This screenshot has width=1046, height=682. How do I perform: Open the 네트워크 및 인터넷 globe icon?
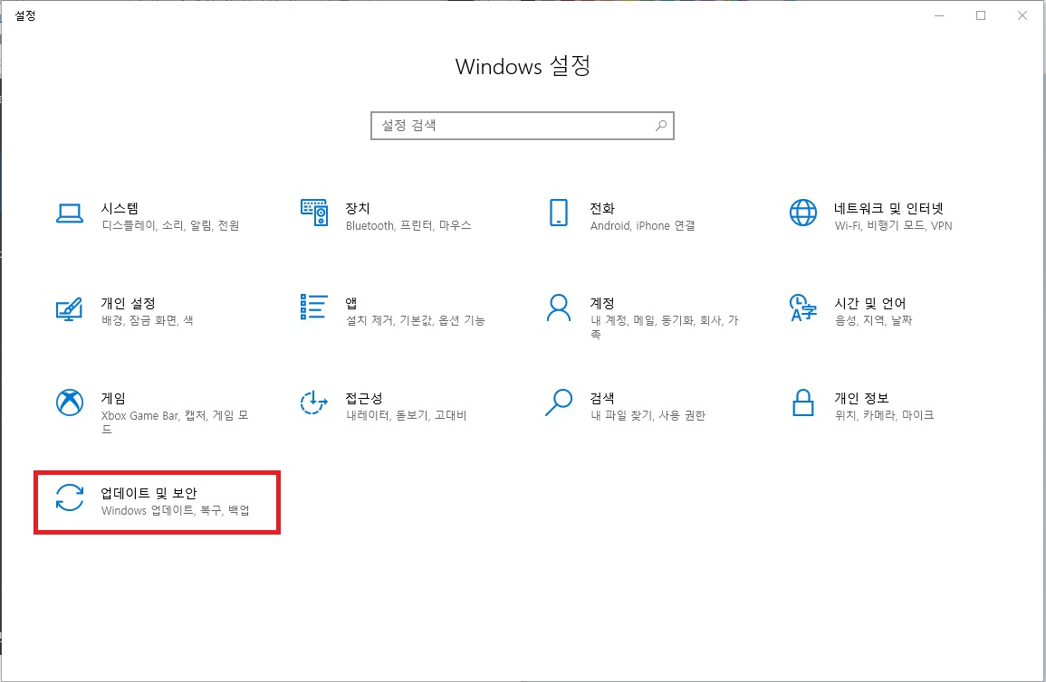(802, 213)
